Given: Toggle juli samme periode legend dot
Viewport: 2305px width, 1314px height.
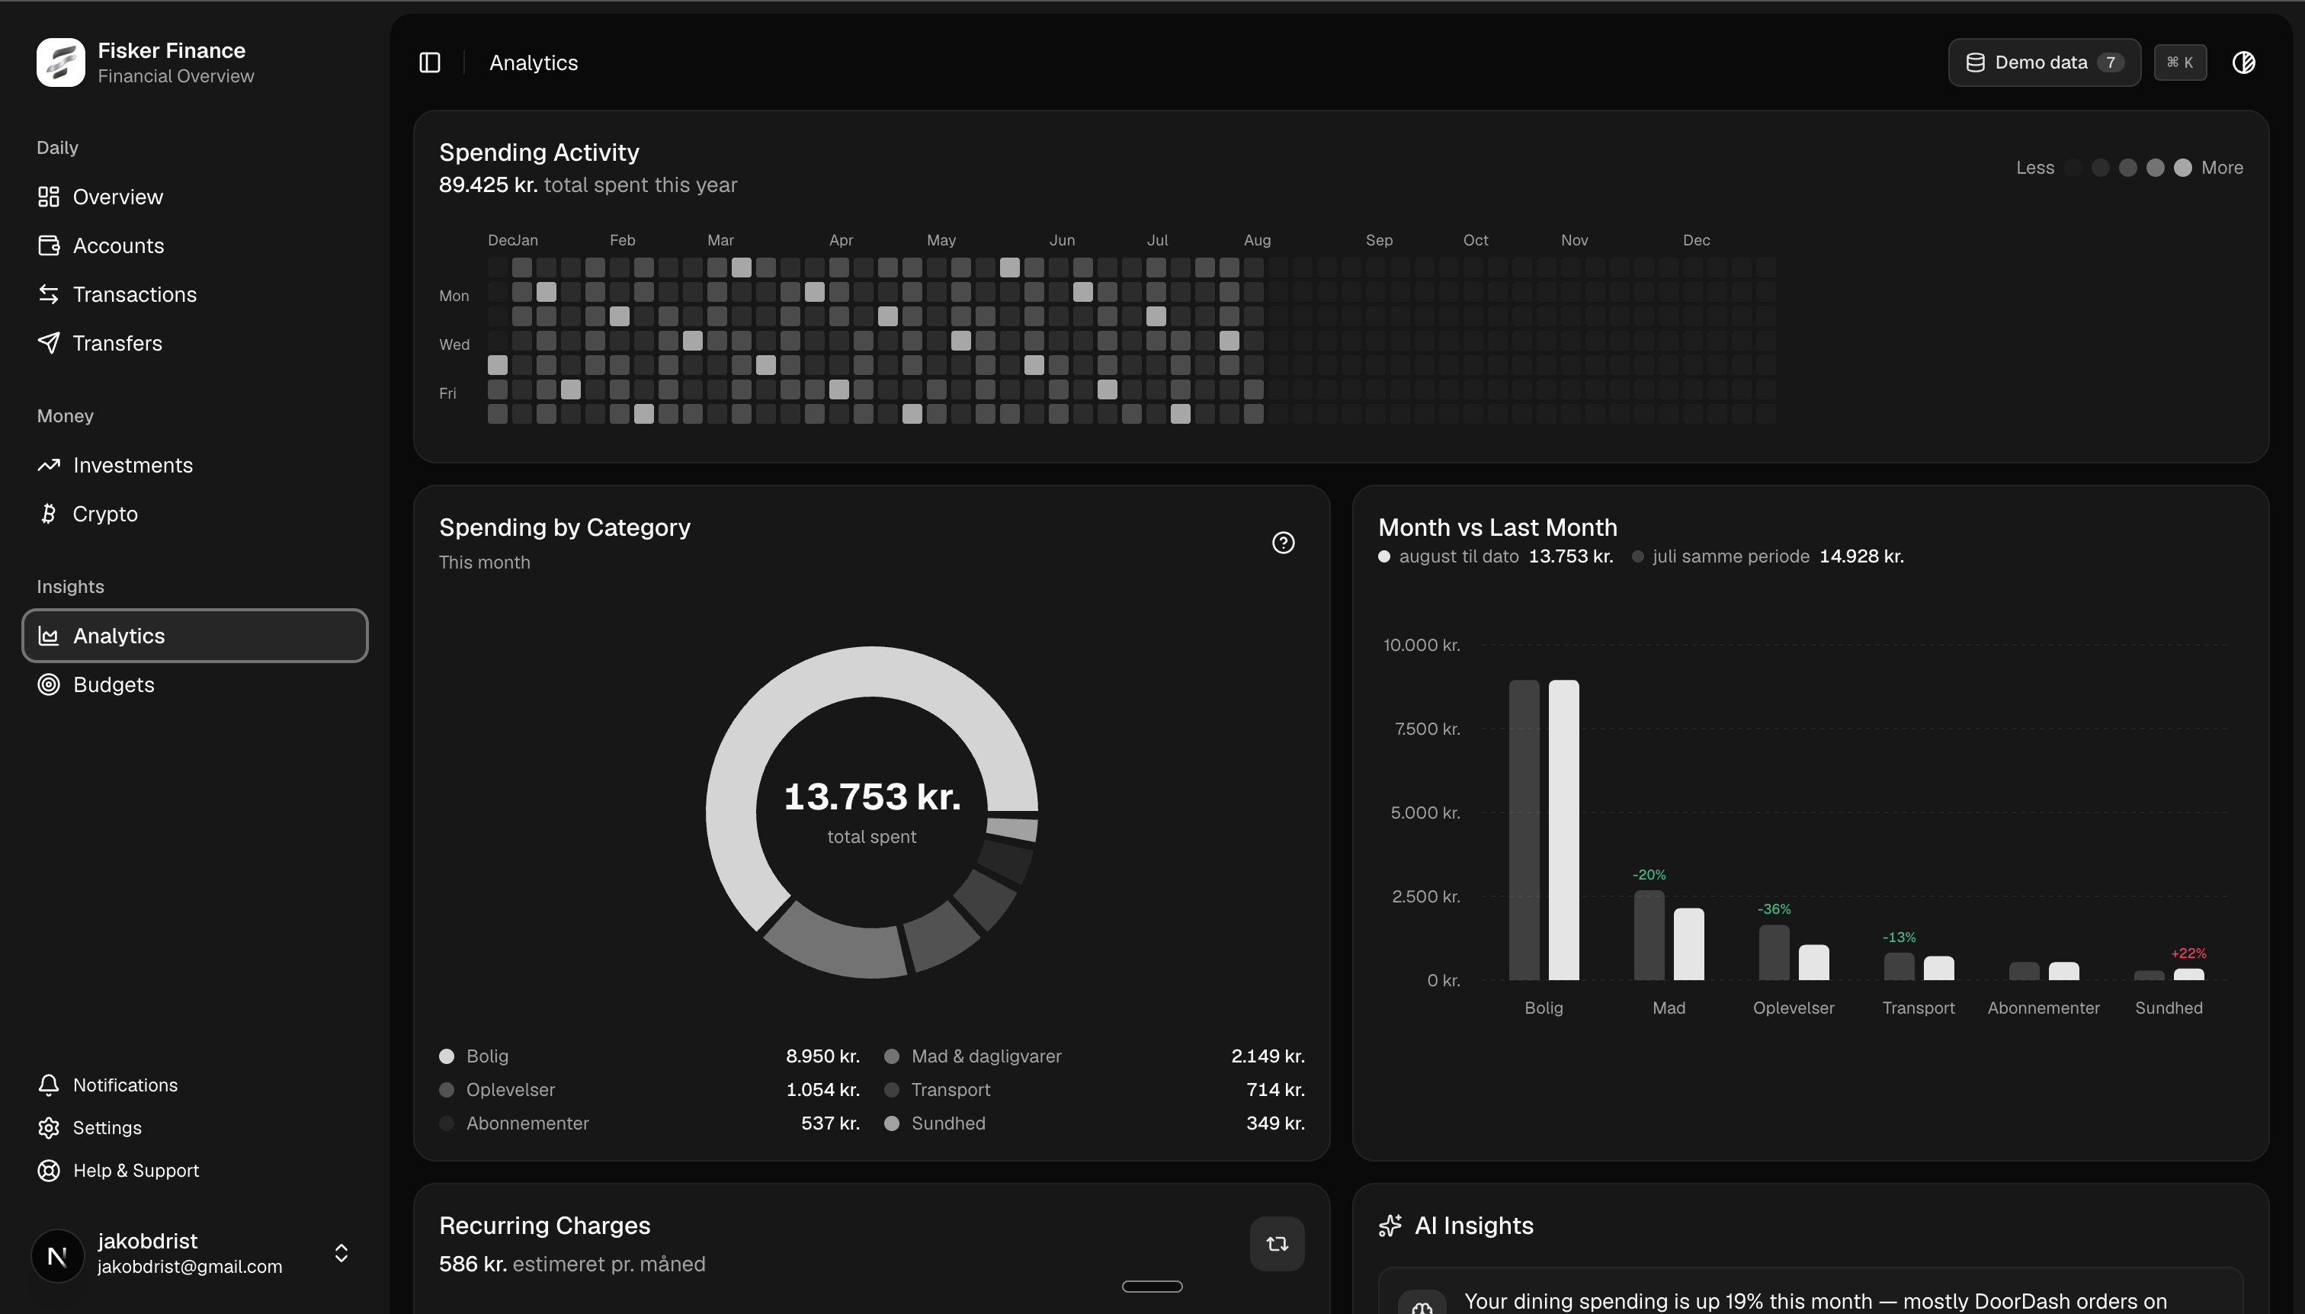Looking at the screenshot, I should (1637, 556).
